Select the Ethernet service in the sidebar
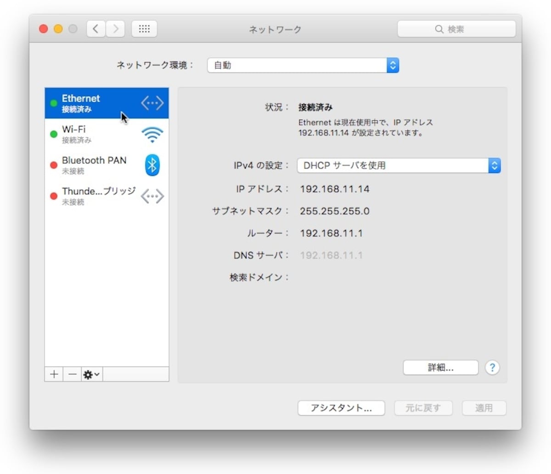551x474 pixels. pos(107,103)
